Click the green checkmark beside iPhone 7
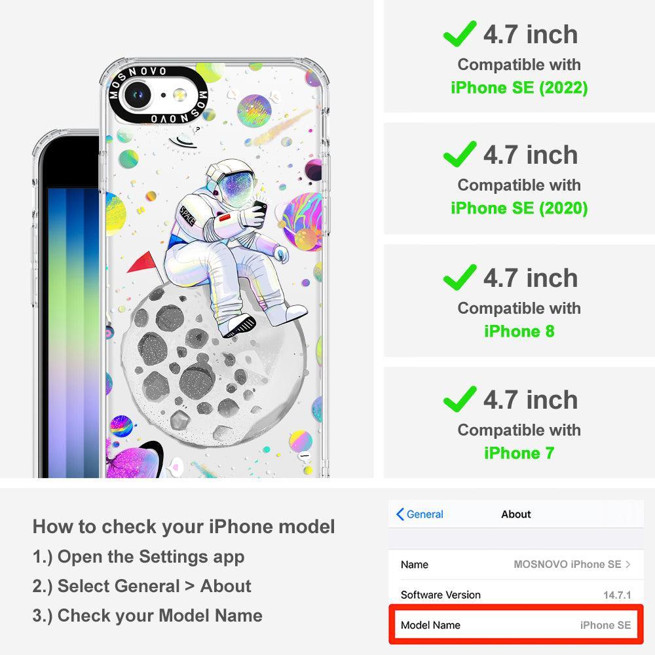This screenshot has height=655, width=655. 460,399
